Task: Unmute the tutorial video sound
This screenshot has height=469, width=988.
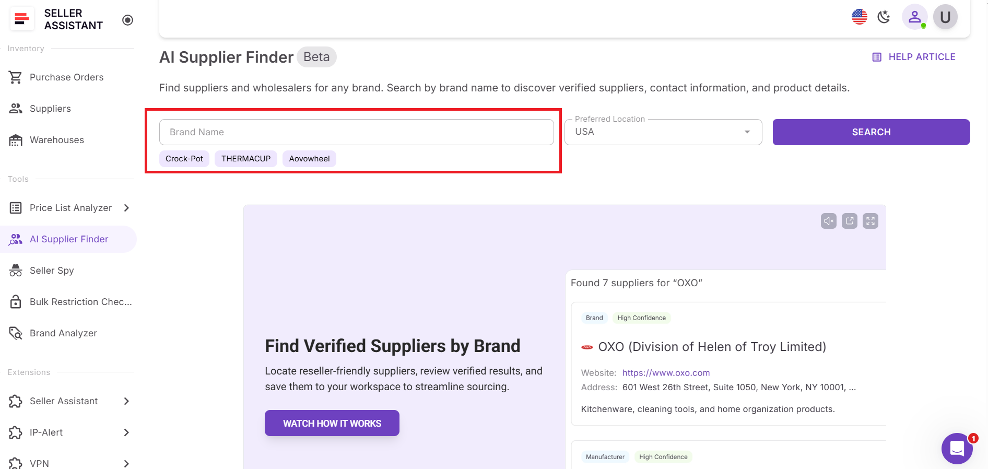Action: click(x=828, y=220)
